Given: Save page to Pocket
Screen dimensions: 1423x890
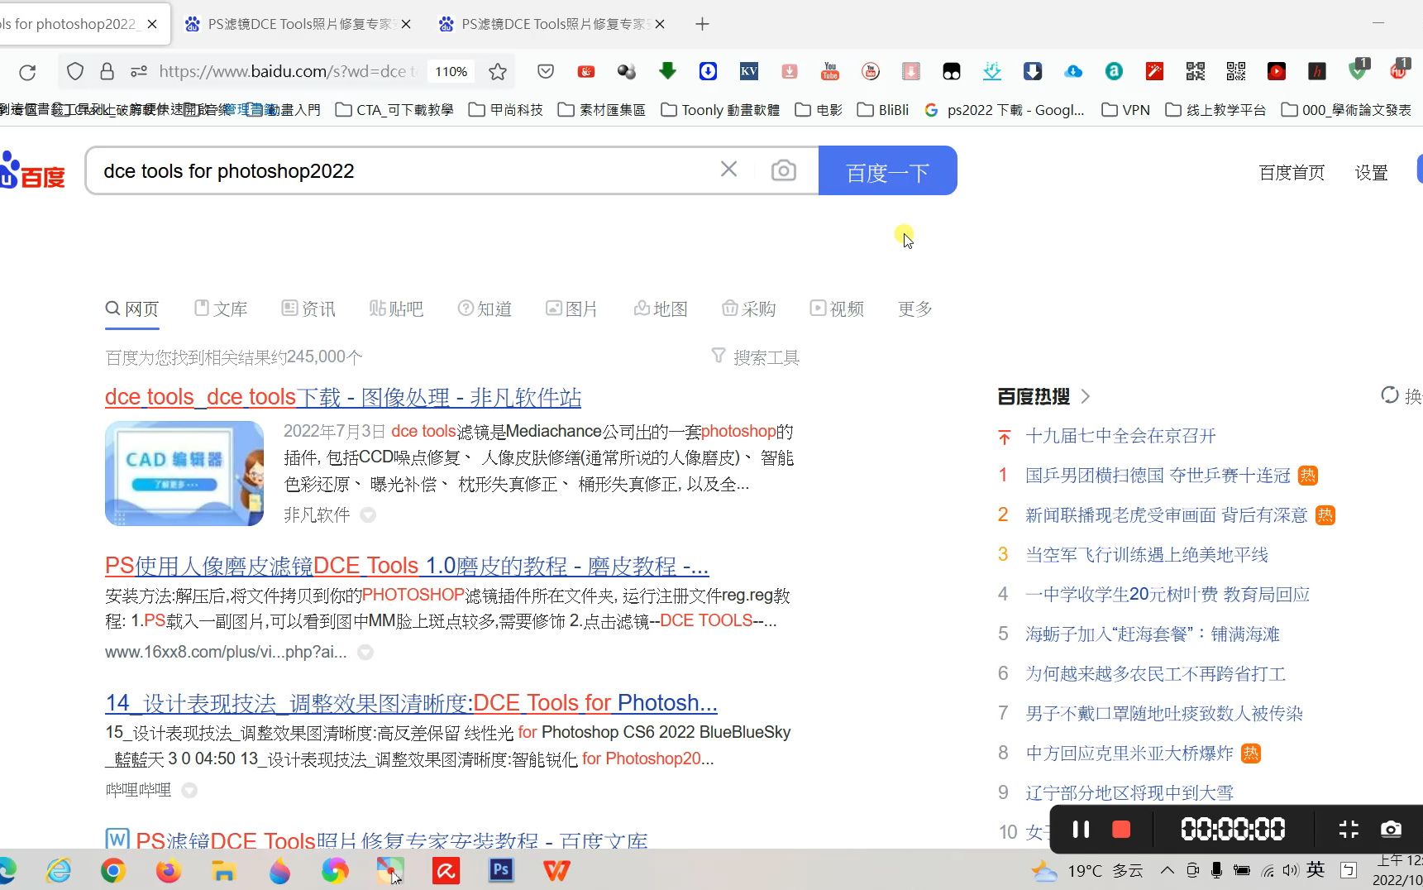Looking at the screenshot, I should pos(545,72).
